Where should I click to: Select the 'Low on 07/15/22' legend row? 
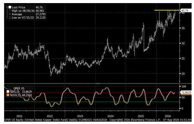[23, 17]
